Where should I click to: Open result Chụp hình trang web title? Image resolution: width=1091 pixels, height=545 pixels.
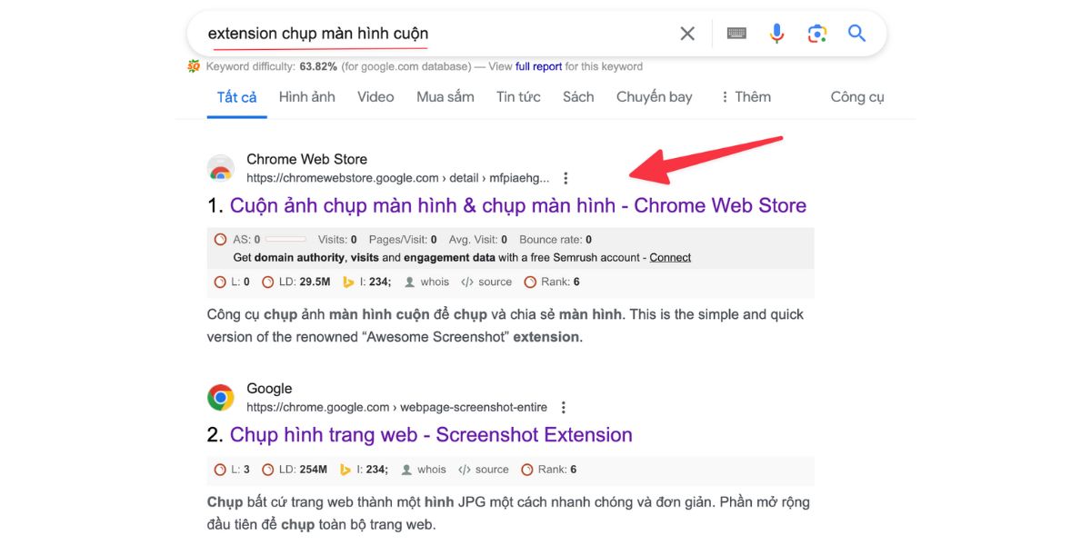click(431, 434)
